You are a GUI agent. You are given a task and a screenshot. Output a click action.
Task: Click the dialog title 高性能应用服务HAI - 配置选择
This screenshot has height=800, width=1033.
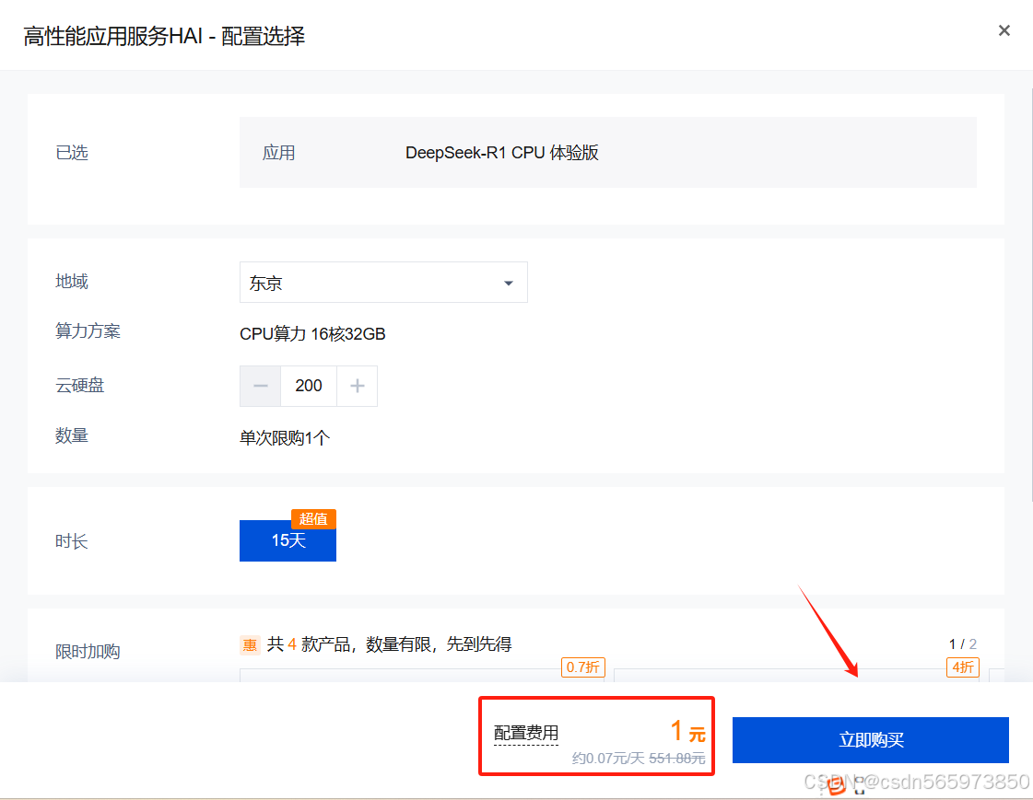click(164, 36)
